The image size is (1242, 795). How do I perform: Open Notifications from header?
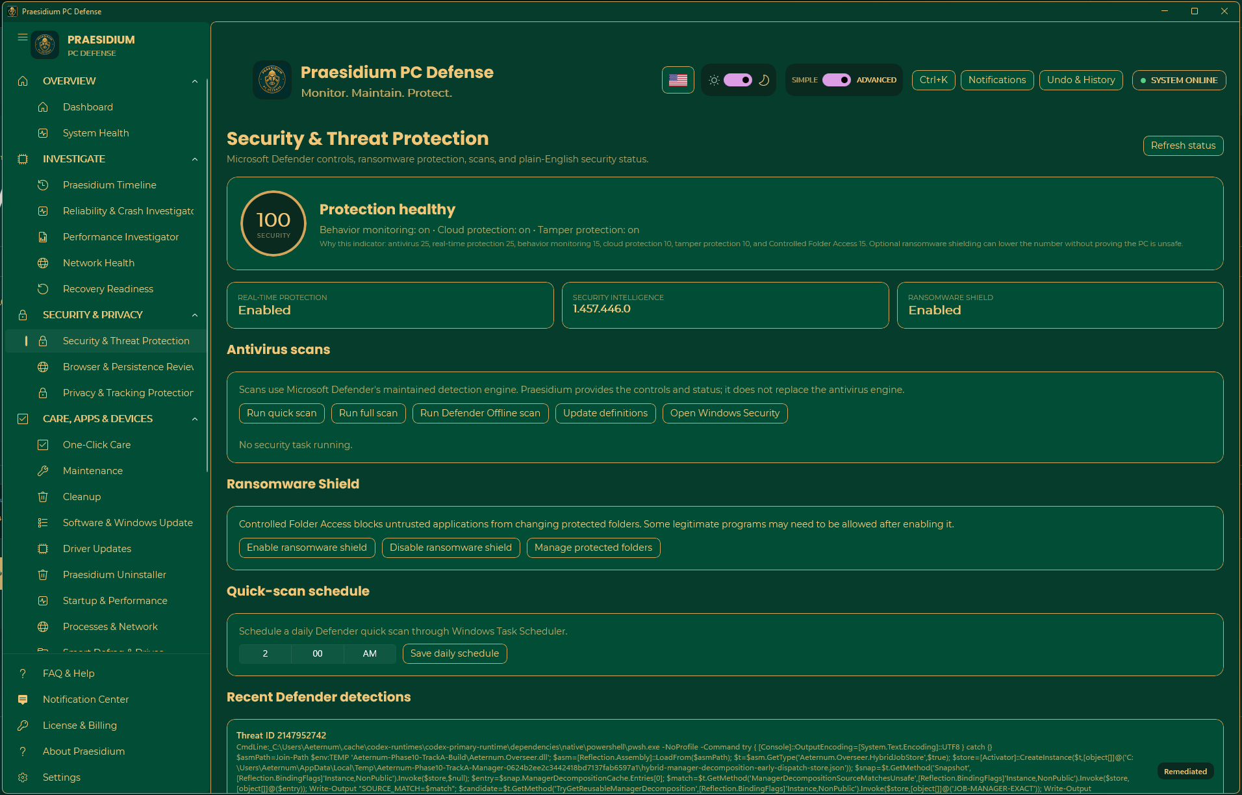[x=997, y=80]
